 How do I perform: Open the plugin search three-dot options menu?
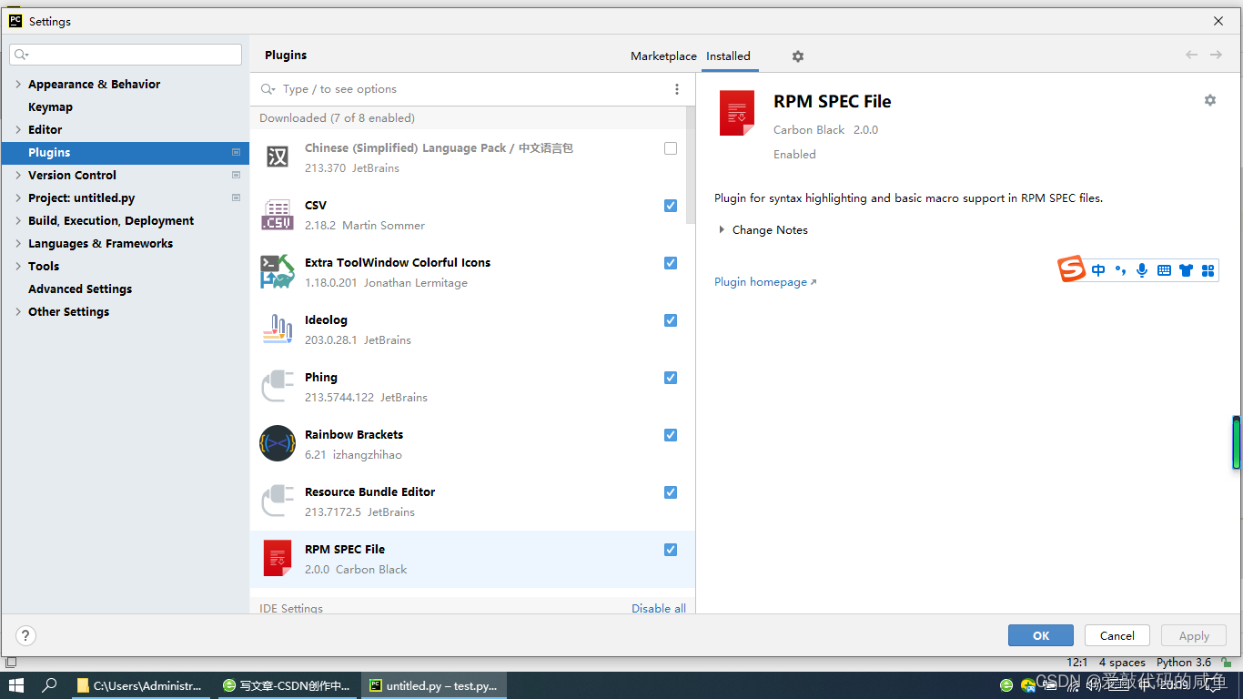tap(676, 89)
